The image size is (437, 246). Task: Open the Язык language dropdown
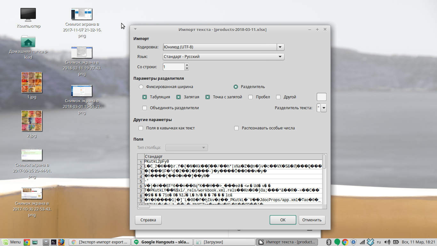pyautogui.click(x=223, y=57)
